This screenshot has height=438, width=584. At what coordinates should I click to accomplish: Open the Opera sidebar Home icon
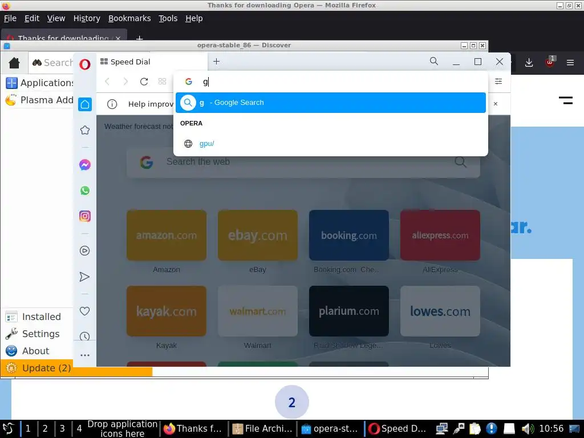pyautogui.click(x=85, y=104)
